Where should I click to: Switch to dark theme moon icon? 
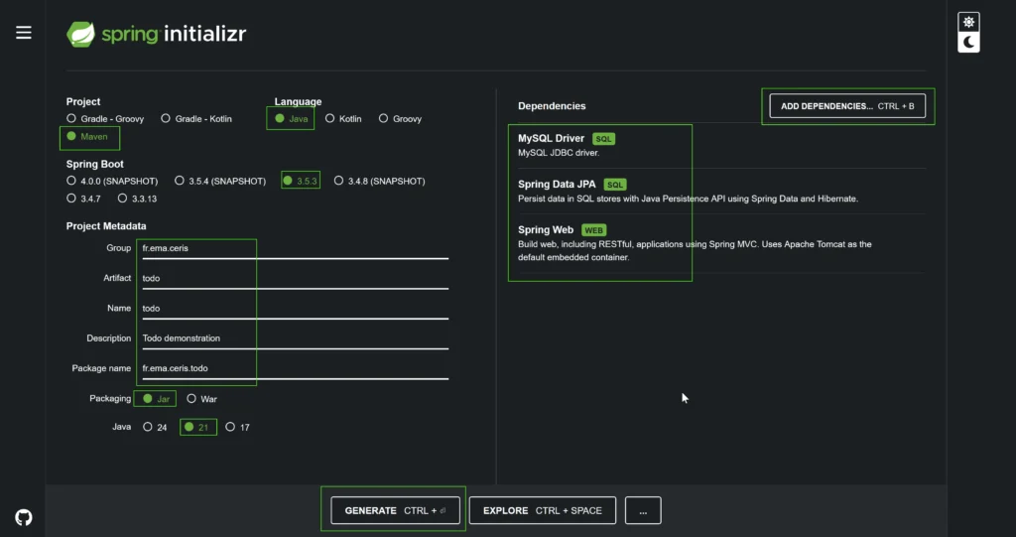pos(968,42)
